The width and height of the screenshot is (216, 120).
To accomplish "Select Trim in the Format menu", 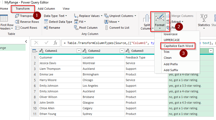I will pos(166,52).
